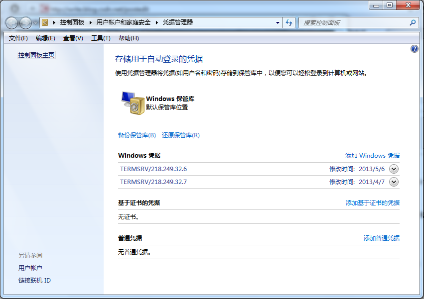The image size is (424, 299).
Task: Select 控制面板 in the breadcrumb path
Action: pyautogui.click(x=72, y=22)
